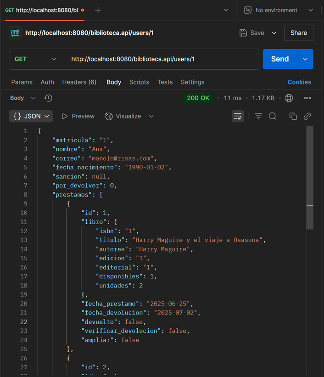The image size is (324, 377).
Task: Open the tab list chevron dropdown
Action: pos(226,10)
